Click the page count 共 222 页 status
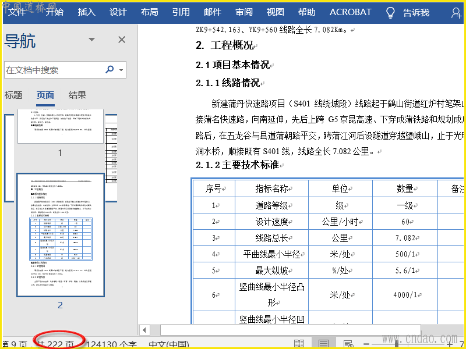The height and width of the screenshot is (349, 466). tap(55, 344)
